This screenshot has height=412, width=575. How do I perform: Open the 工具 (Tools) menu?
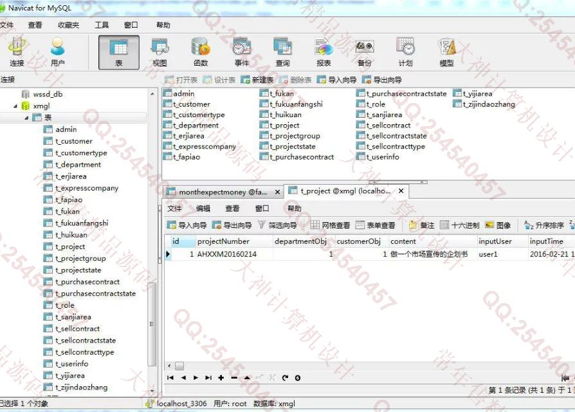[102, 25]
